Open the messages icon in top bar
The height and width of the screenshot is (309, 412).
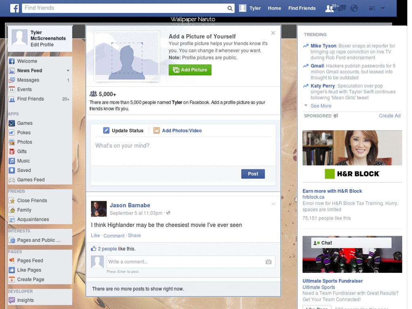(342, 8)
